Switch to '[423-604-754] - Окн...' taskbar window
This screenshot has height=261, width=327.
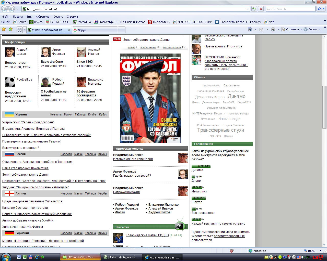tap(80, 257)
